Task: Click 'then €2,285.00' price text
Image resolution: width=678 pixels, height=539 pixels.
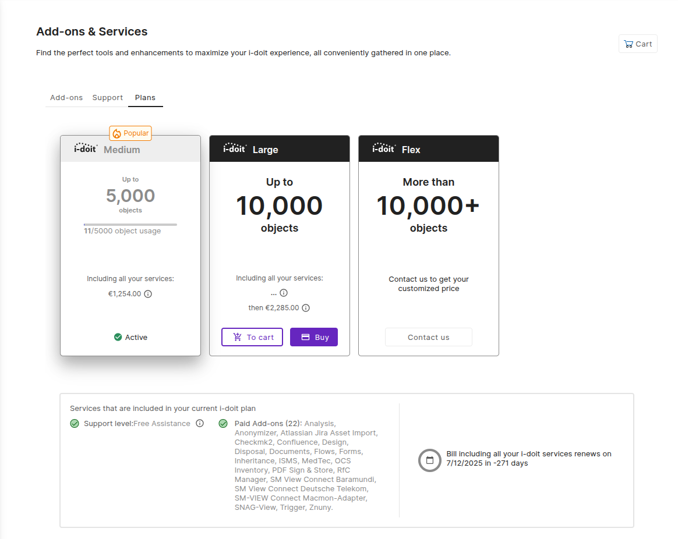Action: point(274,308)
